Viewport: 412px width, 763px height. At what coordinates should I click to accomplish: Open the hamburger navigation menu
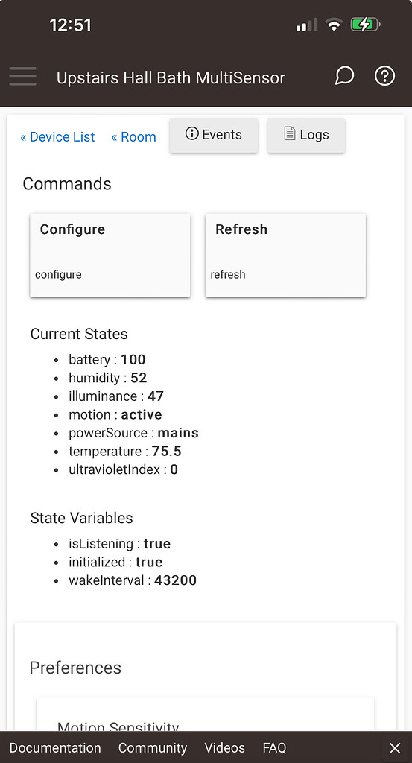click(22, 77)
